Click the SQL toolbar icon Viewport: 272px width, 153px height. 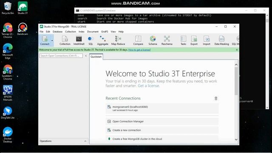click(91, 40)
